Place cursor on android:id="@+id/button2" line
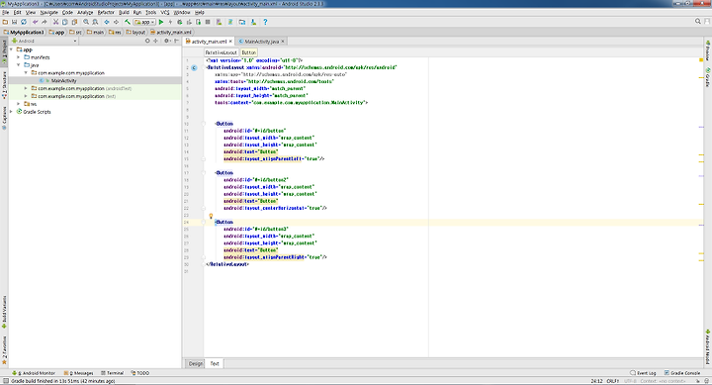 click(256, 180)
